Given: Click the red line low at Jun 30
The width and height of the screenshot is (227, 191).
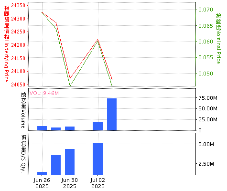Looking at the screenshot, I should click(70, 78).
